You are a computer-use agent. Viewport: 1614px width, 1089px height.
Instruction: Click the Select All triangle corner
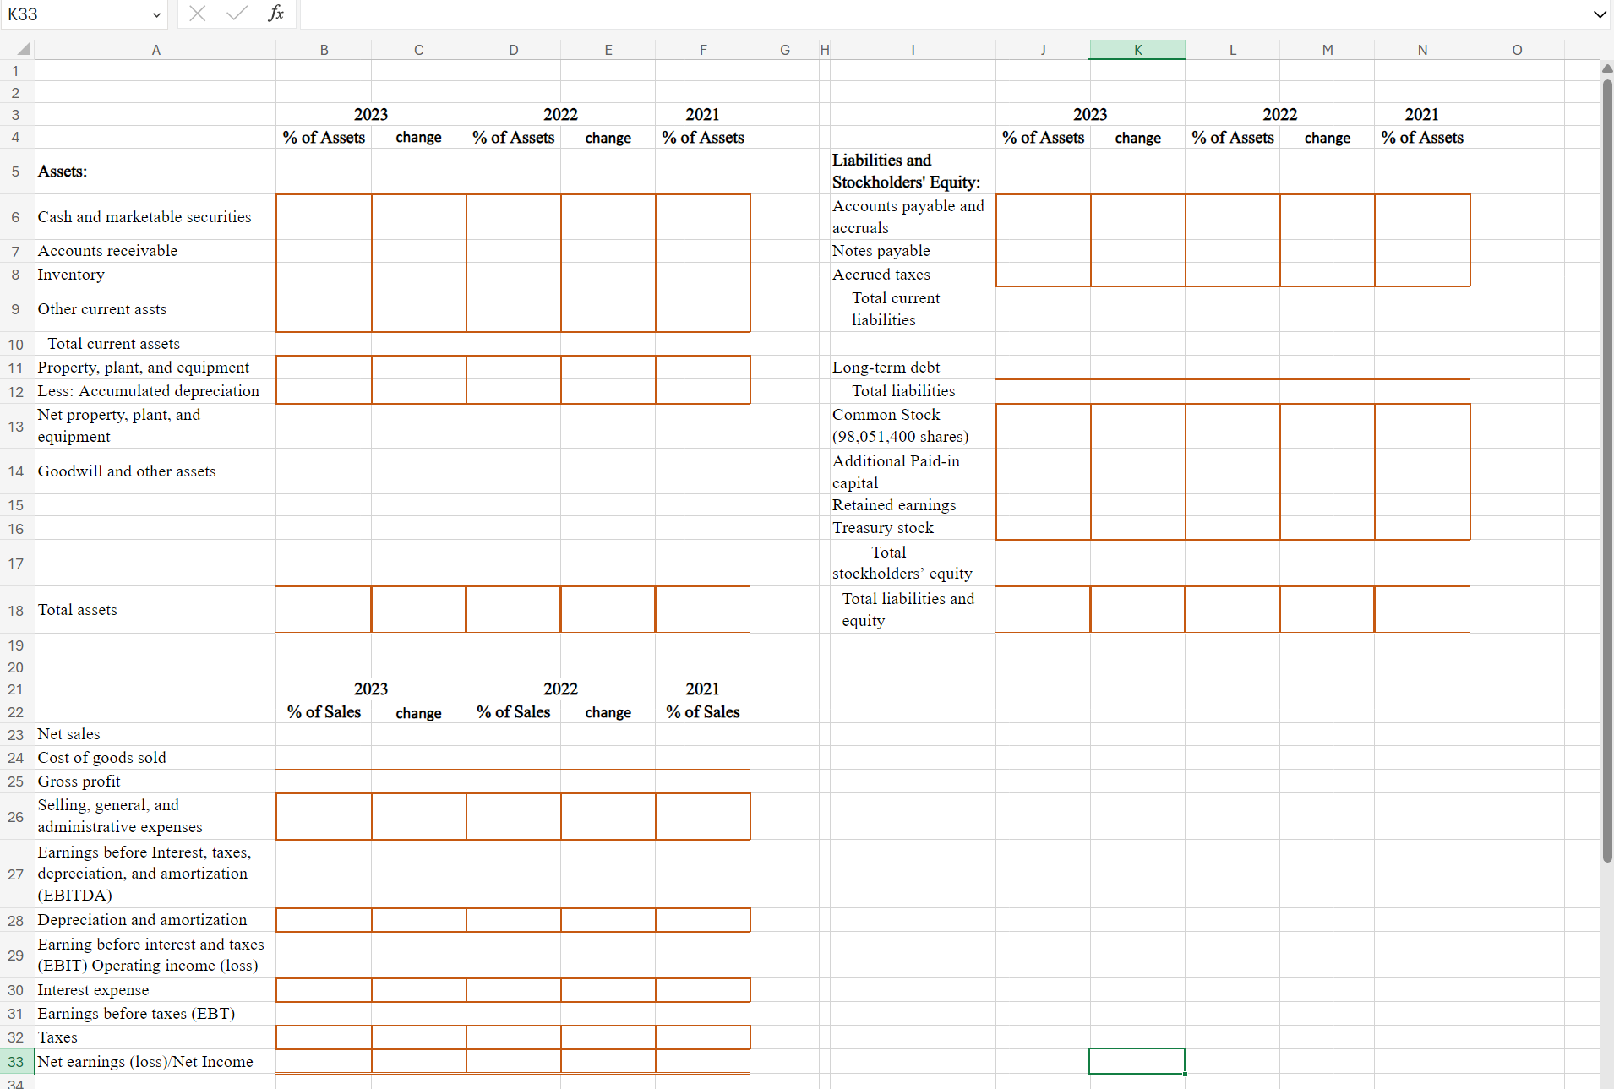click(x=22, y=48)
